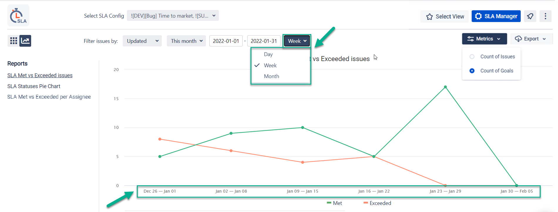Open SLA Manager with gear icon

[496, 16]
